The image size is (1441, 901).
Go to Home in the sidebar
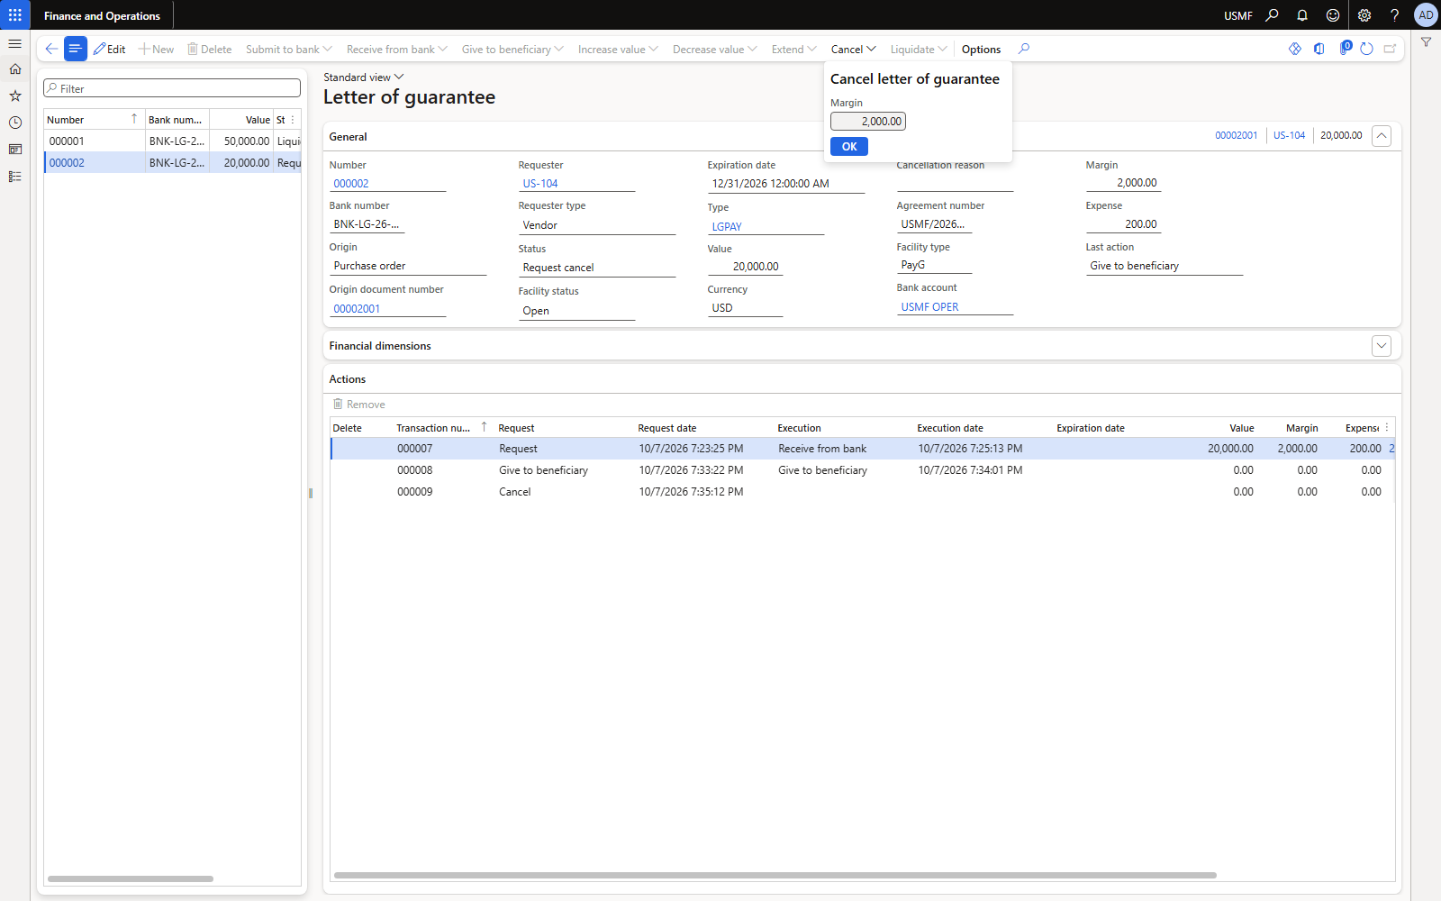click(x=15, y=69)
